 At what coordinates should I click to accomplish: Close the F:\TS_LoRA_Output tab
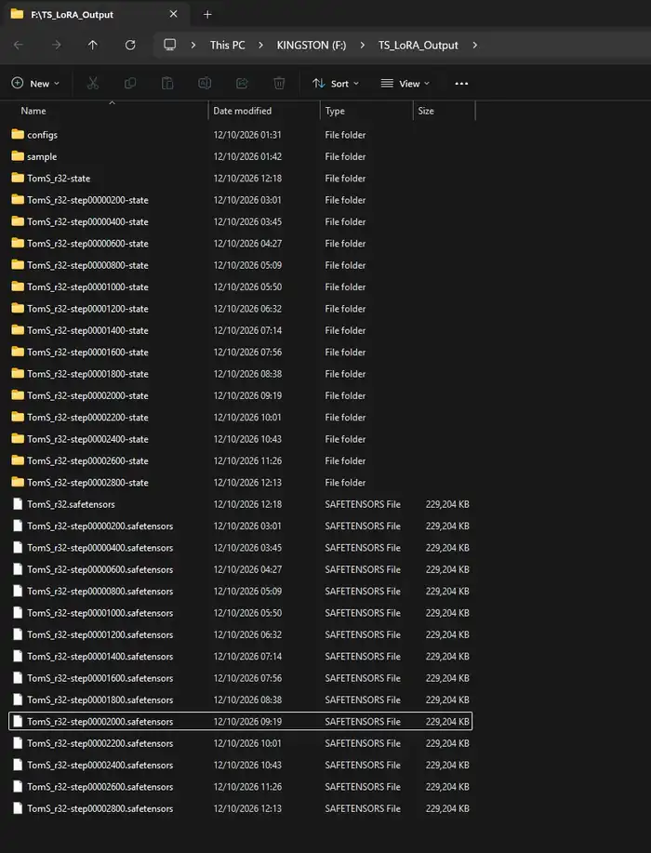[174, 14]
